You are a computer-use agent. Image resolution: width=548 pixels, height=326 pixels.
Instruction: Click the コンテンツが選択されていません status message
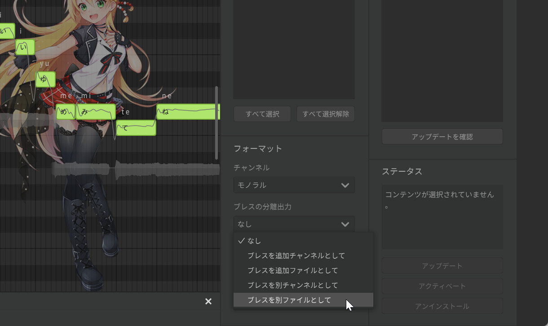[439, 200]
